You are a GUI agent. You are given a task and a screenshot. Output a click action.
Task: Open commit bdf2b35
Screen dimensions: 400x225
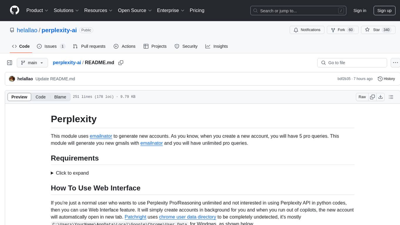344,79
